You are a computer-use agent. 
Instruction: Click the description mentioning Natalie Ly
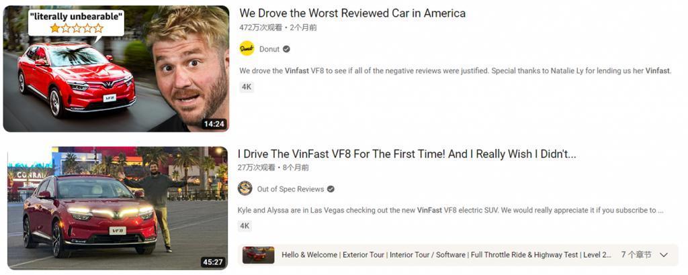[x=456, y=70]
